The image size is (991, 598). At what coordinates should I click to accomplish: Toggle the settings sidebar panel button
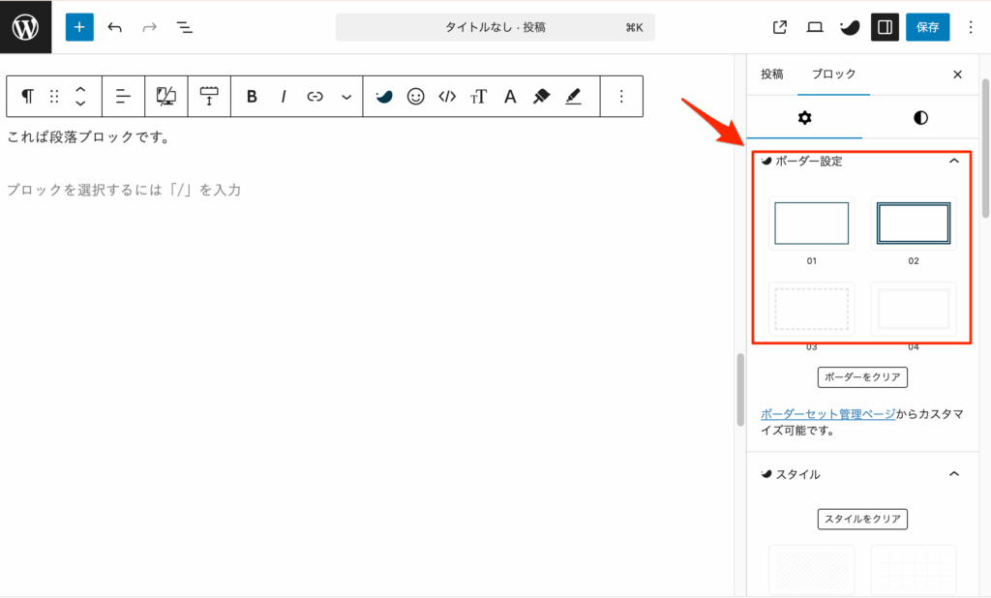click(x=884, y=27)
